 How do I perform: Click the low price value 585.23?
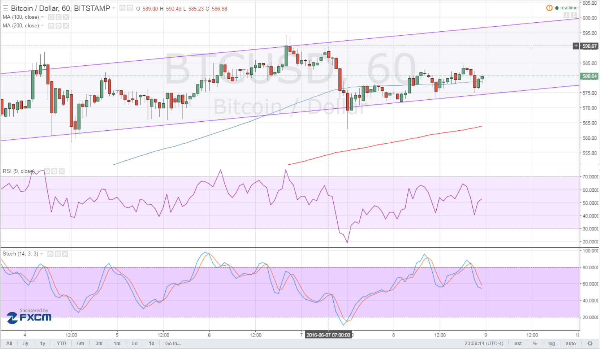point(196,9)
